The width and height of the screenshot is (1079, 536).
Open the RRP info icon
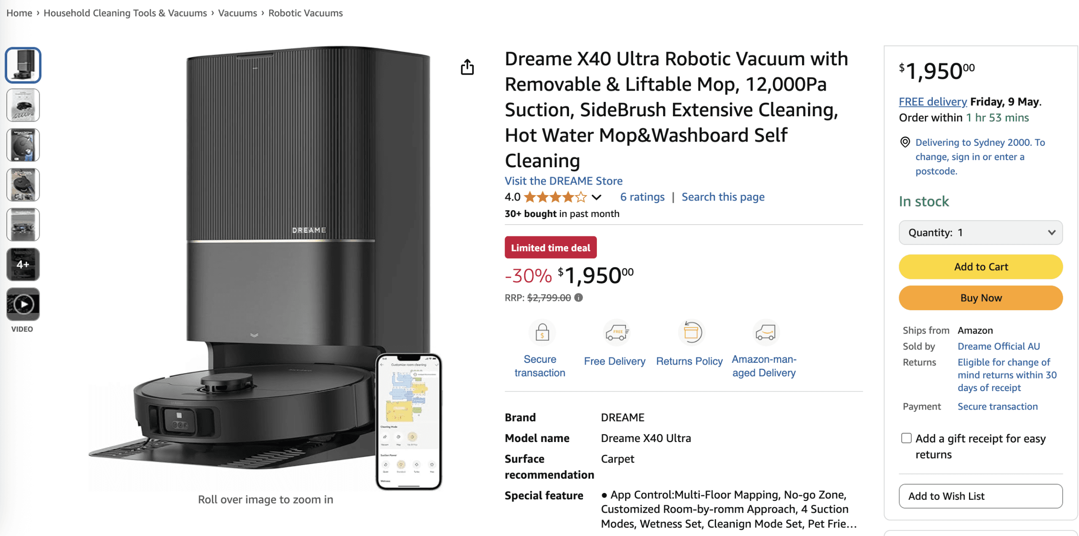579,297
